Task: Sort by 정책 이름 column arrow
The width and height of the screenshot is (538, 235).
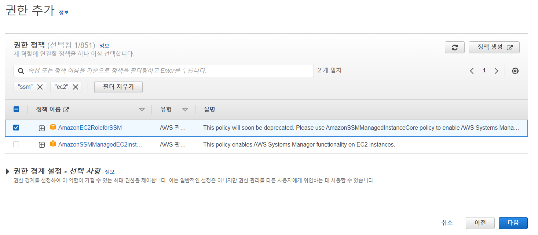Action: [x=142, y=110]
